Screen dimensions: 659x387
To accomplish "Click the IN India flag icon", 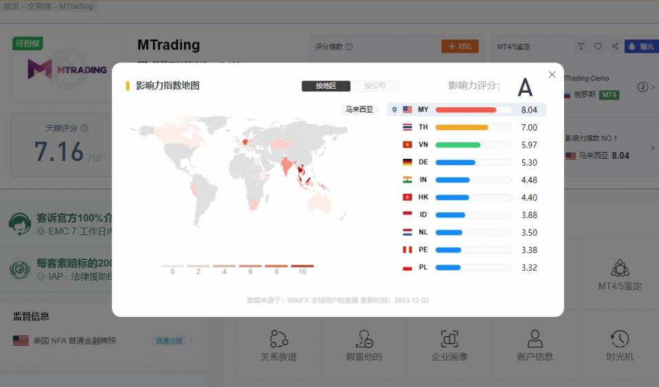I will [x=407, y=179].
